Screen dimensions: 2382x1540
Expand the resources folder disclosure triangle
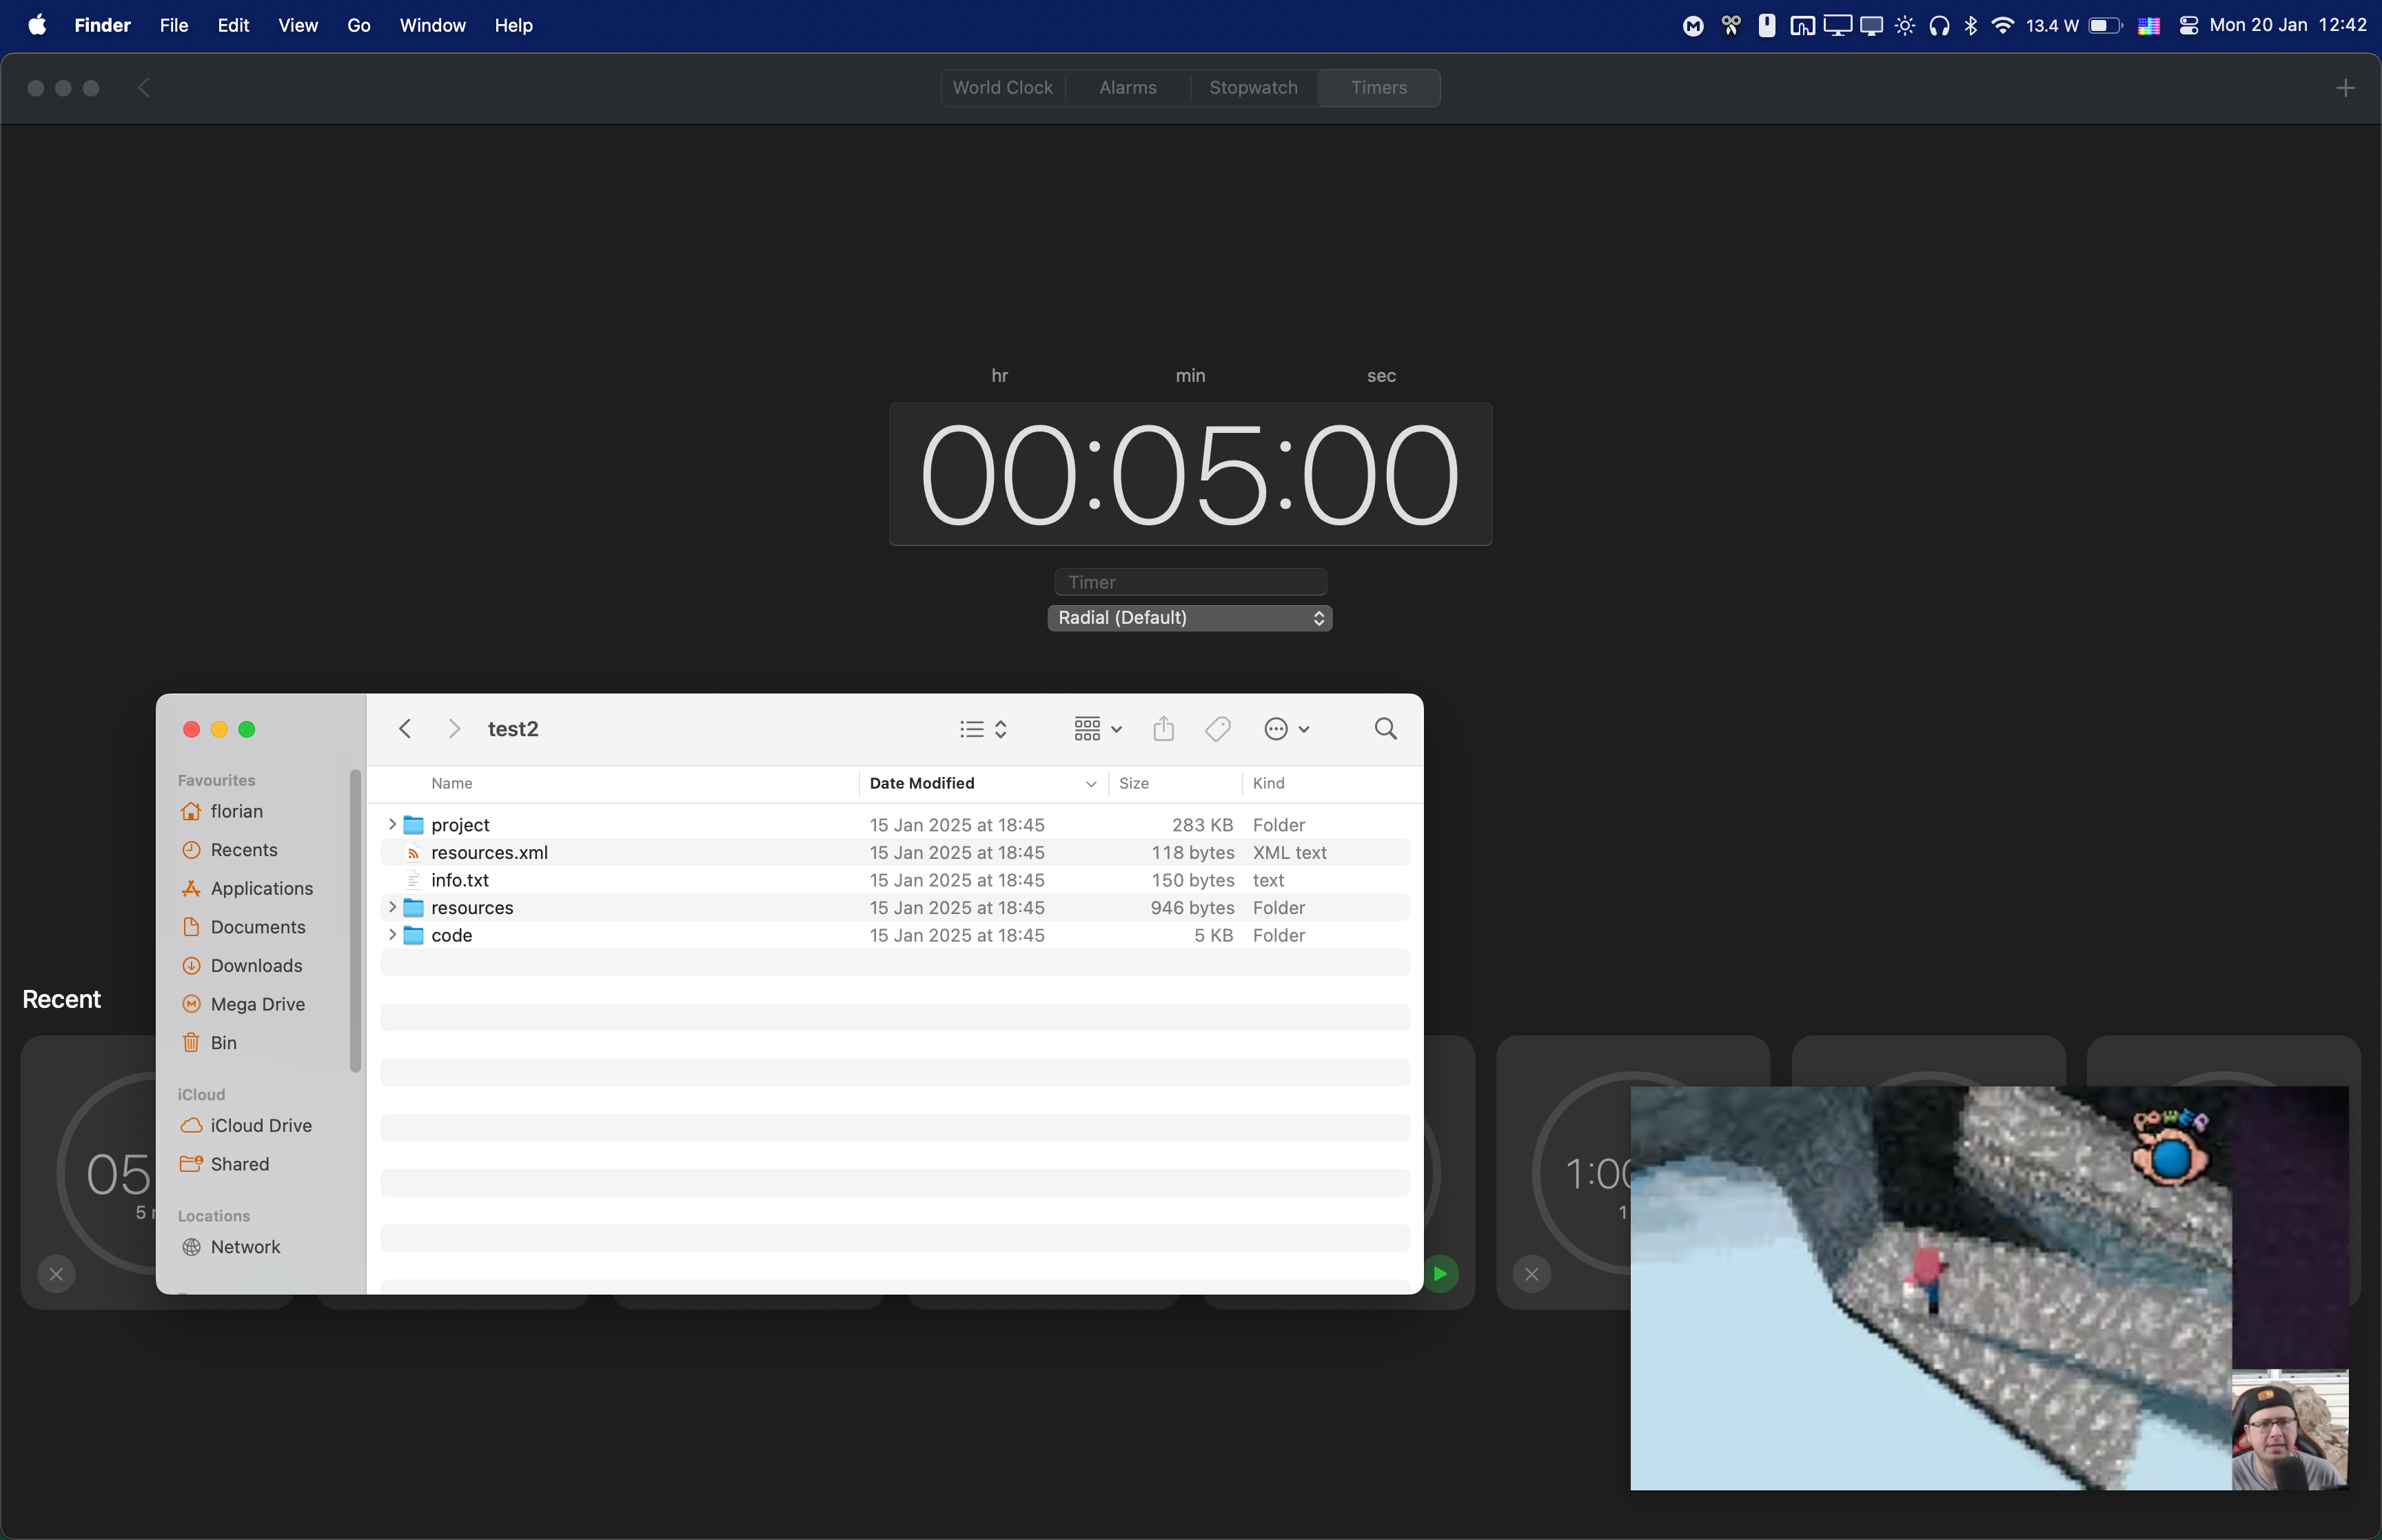pyautogui.click(x=392, y=907)
